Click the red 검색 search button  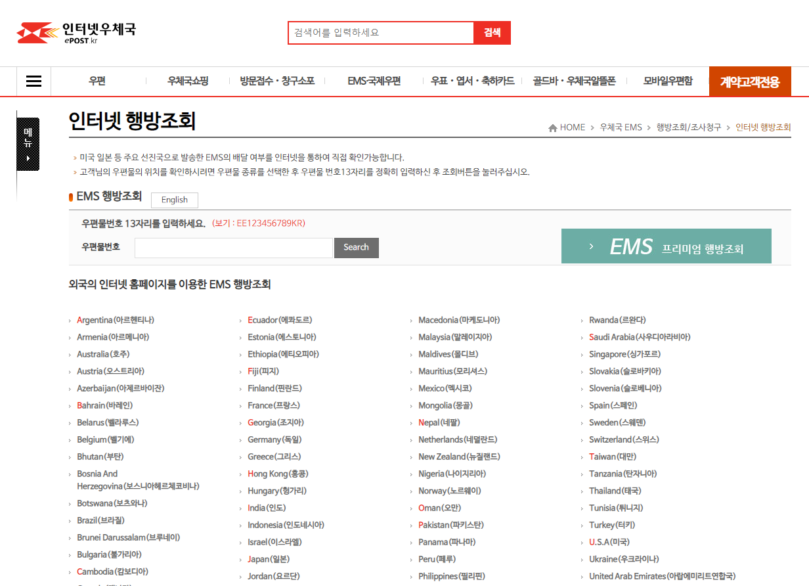point(492,32)
